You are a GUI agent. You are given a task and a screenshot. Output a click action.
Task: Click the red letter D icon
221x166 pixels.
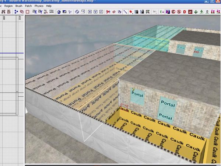click(185, 12)
